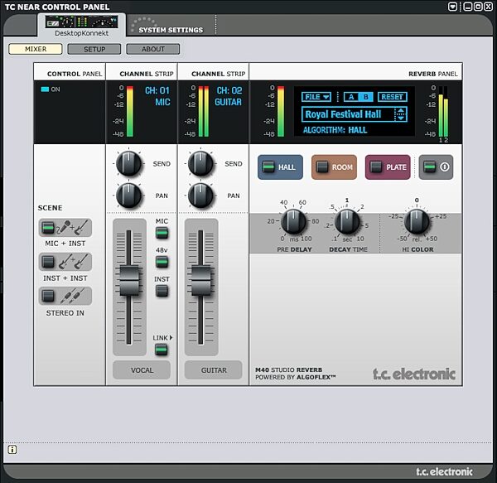Click the info icon at bottom left
Screen dimensions: 497x483
12,449
